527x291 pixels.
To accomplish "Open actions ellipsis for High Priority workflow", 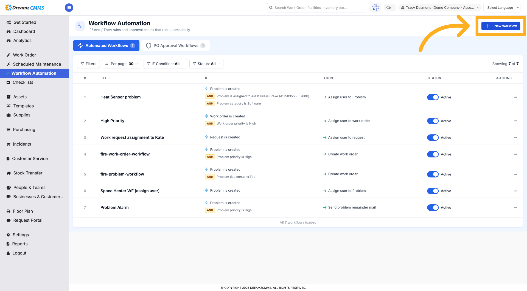I will [515, 121].
